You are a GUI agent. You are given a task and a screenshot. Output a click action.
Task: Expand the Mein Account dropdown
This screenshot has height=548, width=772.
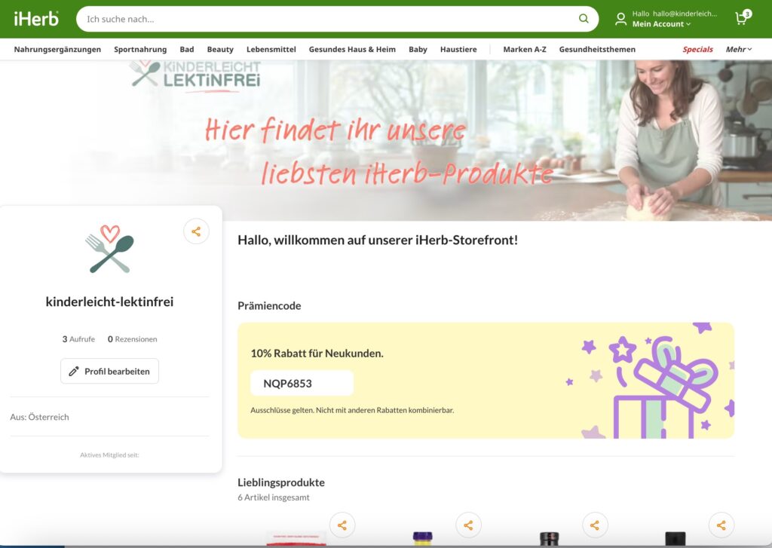[x=661, y=24]
